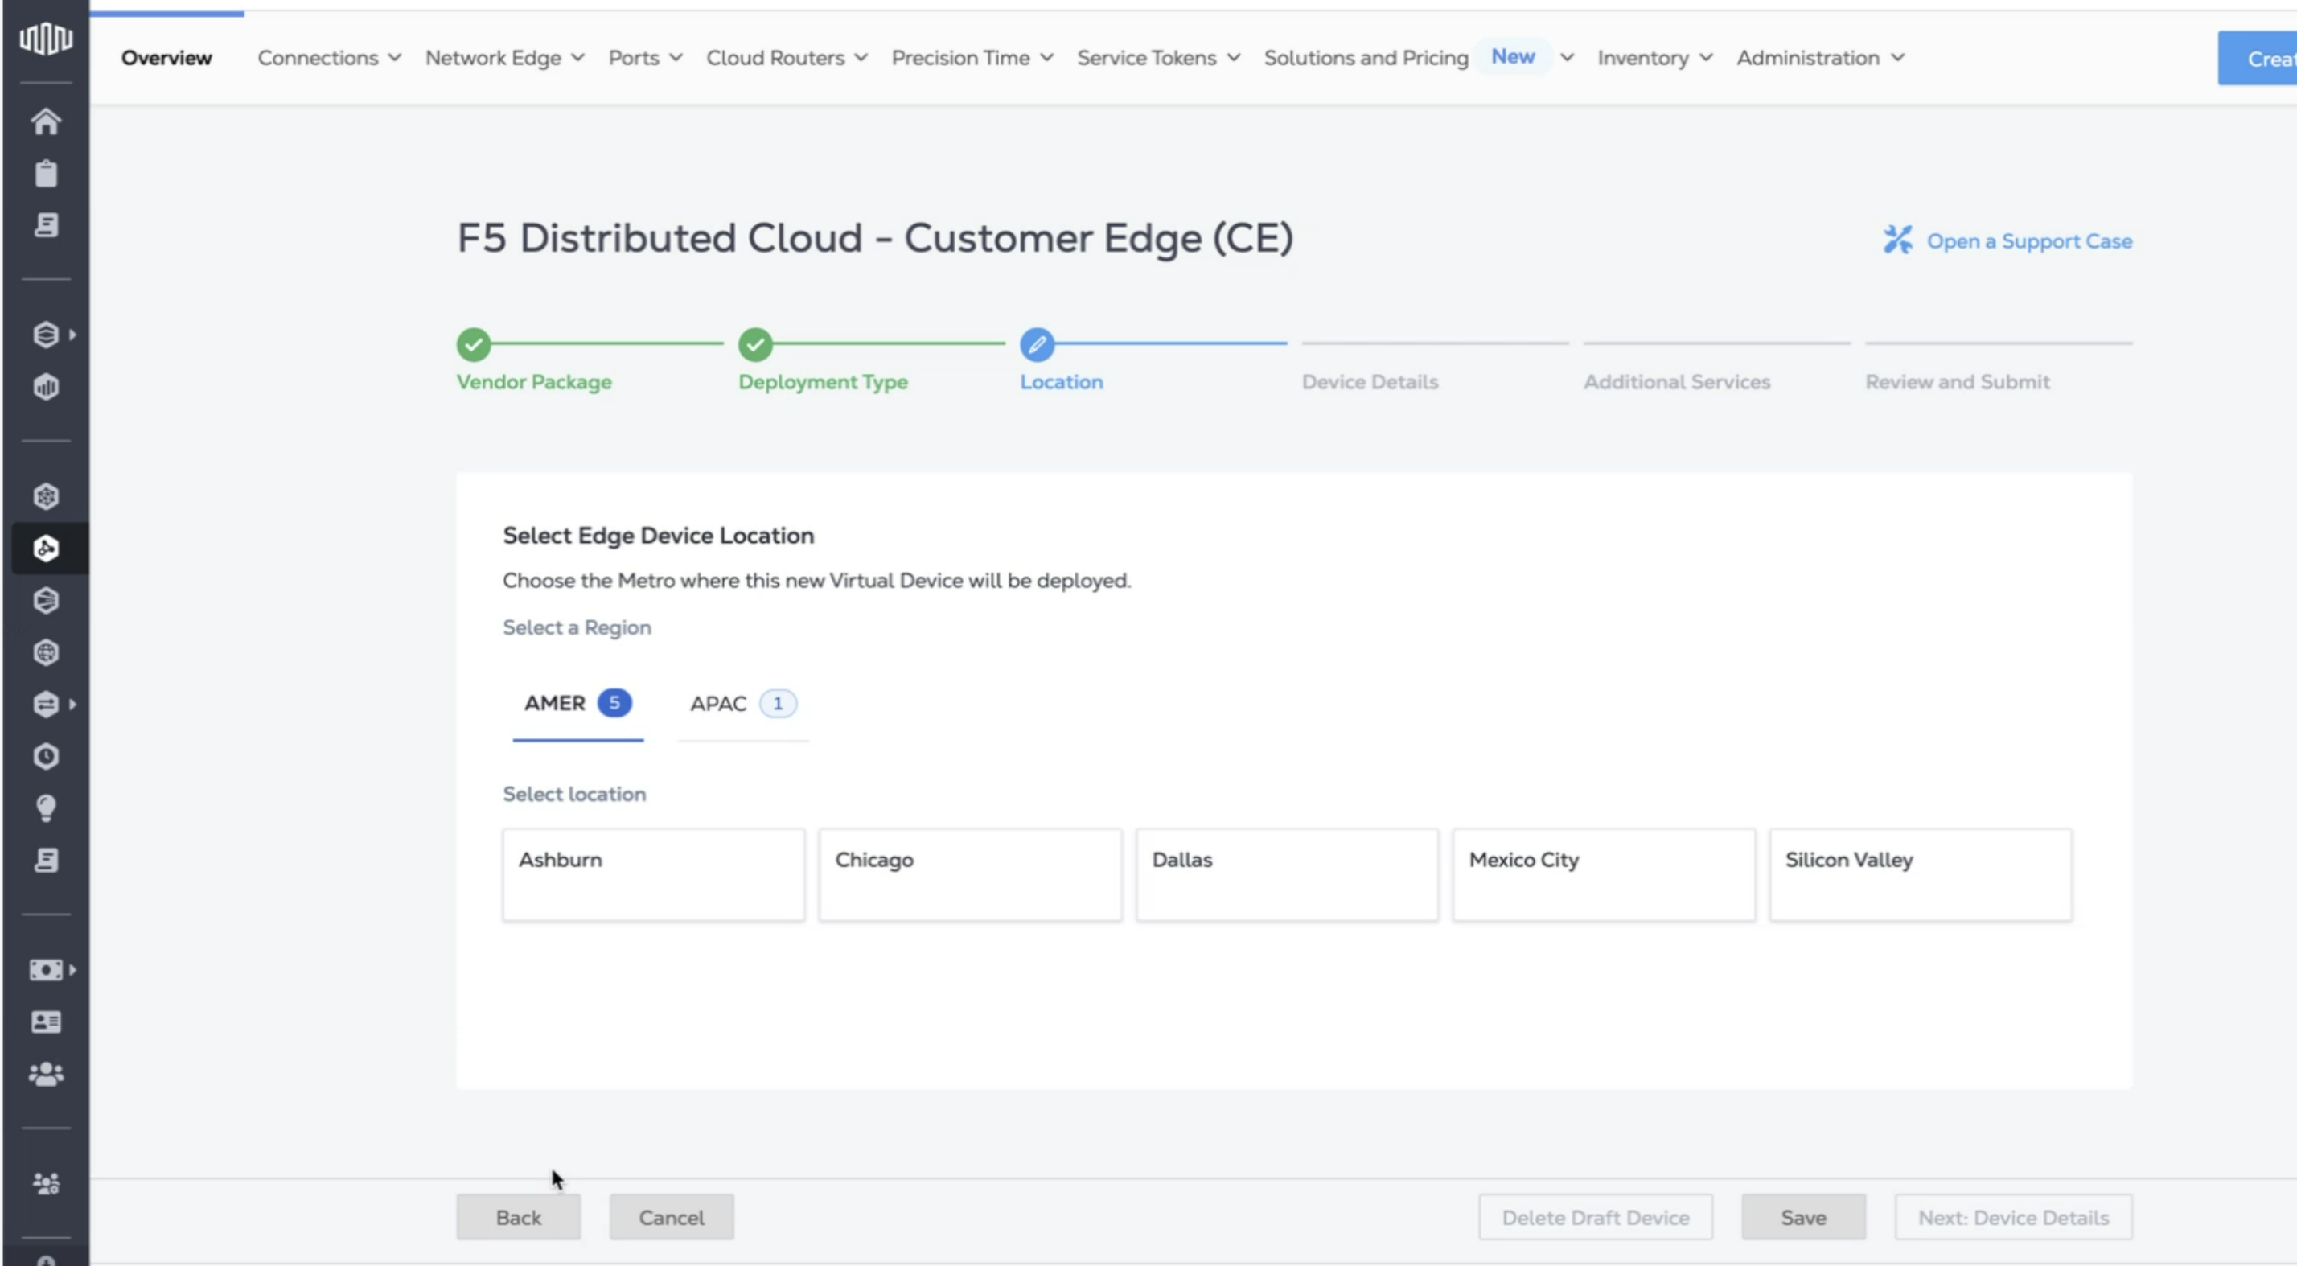Click the clock hexagon icon in sidebar
This screenshot has height=1266, width=2297.
click(47, 756)
